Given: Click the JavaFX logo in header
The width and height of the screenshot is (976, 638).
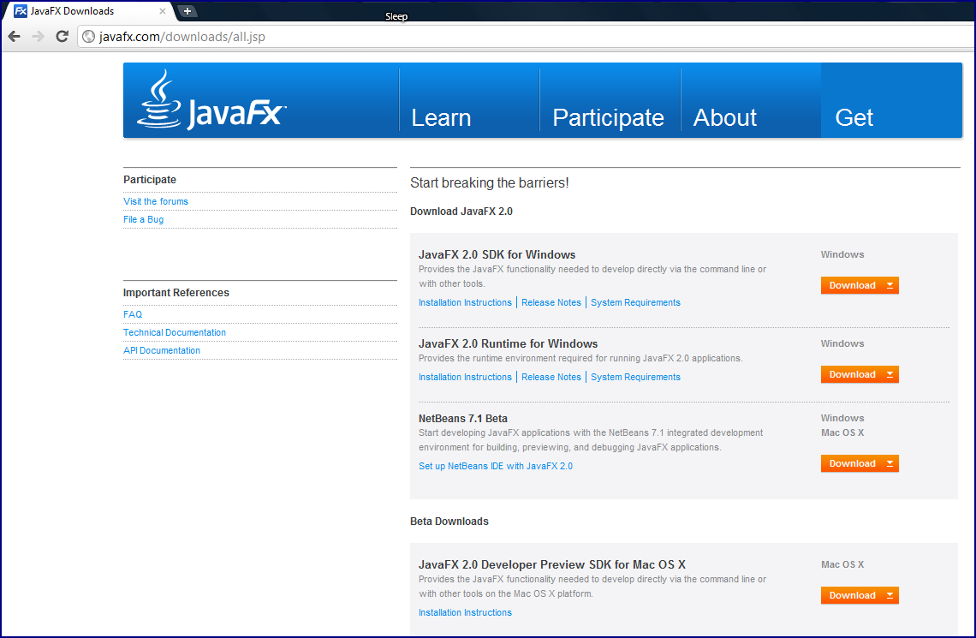Looking at the screenshot, I should (211, 100).
